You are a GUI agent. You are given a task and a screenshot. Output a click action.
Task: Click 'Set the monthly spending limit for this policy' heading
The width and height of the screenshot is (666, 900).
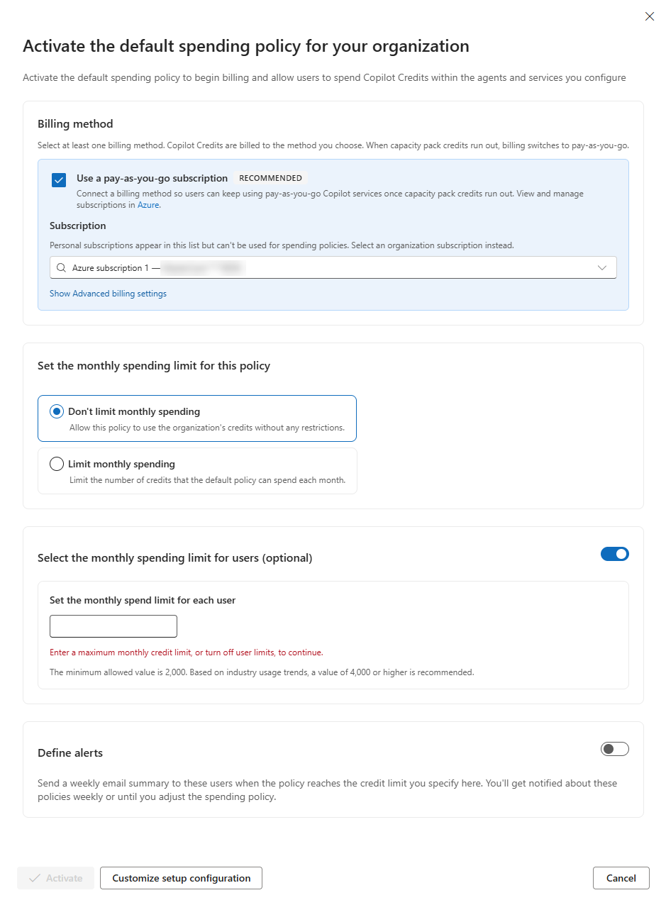tap(154, 366)
